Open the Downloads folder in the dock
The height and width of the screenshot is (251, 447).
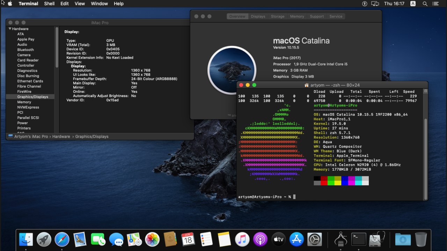coord(403,239)
